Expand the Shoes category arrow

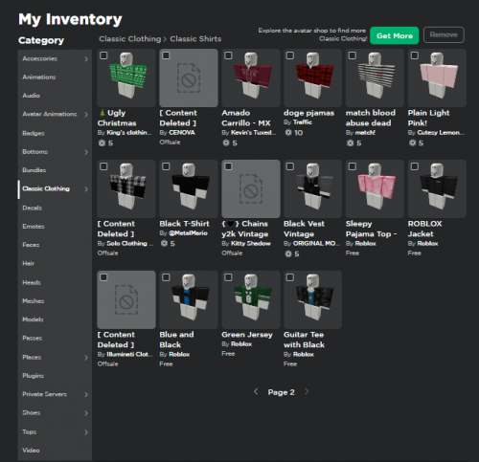(x=86, y=413)
